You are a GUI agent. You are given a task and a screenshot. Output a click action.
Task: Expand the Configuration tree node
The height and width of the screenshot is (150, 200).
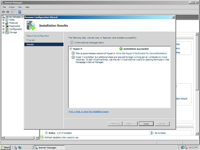[x=3, y=29]
